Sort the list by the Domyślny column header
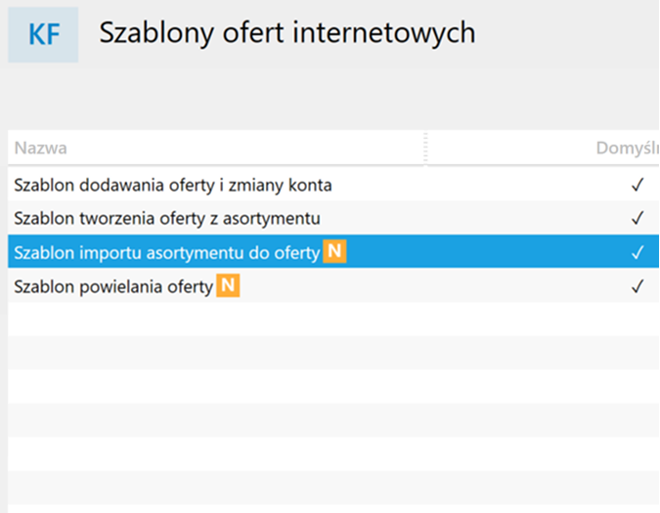This screenshot has height=513, width=660. tap(628, 148)
